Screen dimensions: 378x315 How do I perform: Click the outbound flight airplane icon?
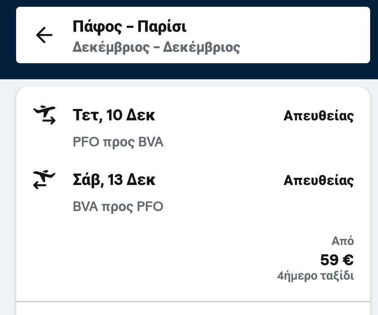[x=45, y=115]
